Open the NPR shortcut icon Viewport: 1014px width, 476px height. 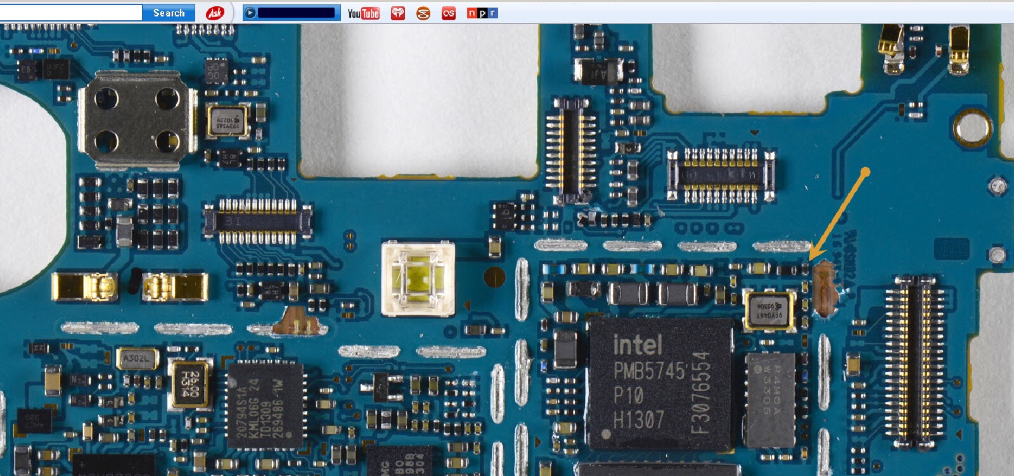click(x=482, y=13)
